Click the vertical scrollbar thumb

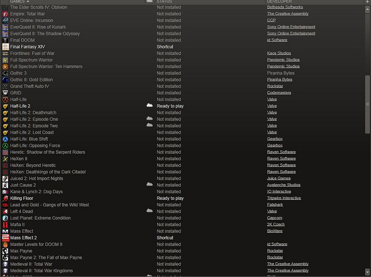pyautogui.click(x=367, y=105)
